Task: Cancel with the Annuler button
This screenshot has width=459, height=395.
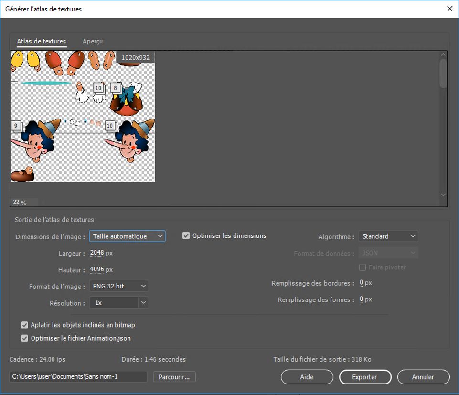Action: [423, 377]
